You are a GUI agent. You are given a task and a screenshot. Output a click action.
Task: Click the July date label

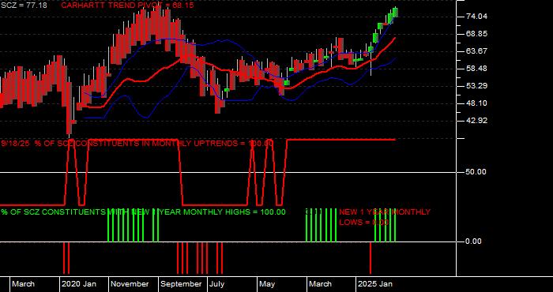216,284
